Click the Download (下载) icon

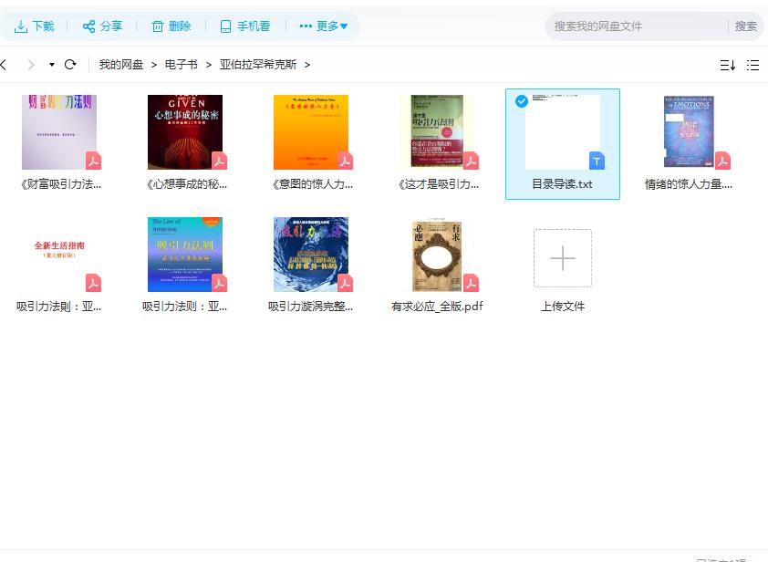click(x=19, y=26)
